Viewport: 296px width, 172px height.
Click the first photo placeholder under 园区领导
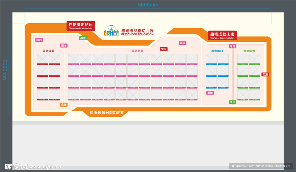[42, 59]
